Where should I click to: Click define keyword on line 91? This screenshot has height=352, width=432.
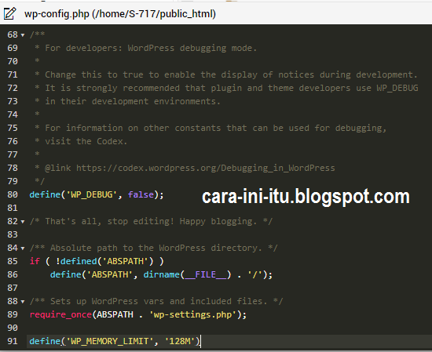(x=45, y=341)
